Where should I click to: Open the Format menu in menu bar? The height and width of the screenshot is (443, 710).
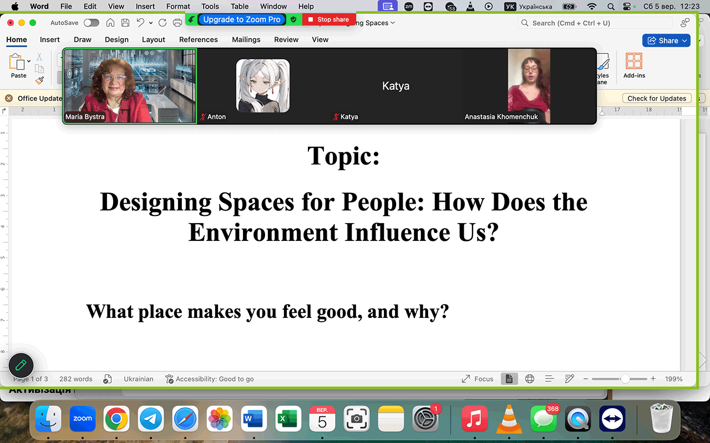point(178,7)
